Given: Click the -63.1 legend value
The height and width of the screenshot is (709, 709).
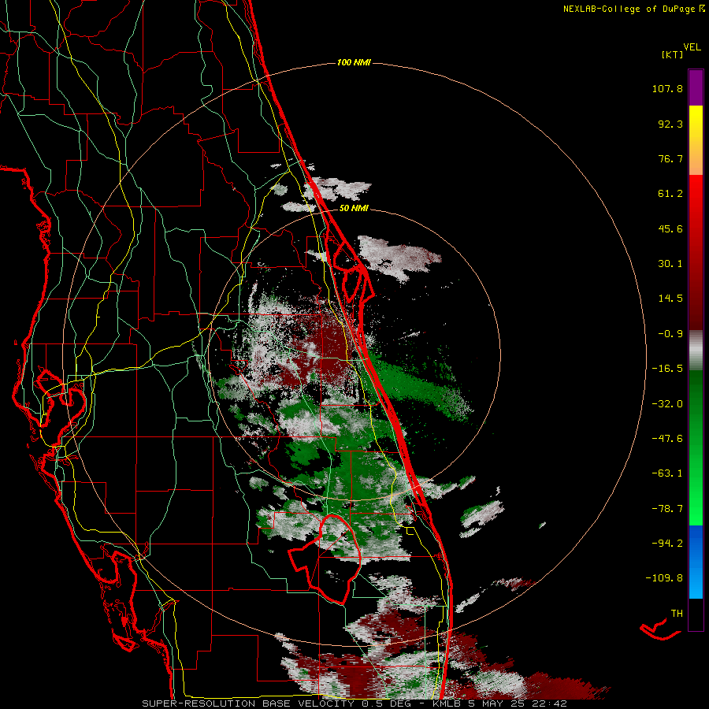Looking at the screenshot, I should click(x=667, y=473).
